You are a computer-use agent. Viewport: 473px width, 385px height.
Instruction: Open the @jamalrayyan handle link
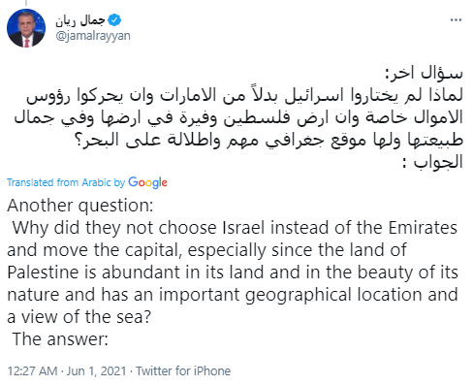[93, 35]
